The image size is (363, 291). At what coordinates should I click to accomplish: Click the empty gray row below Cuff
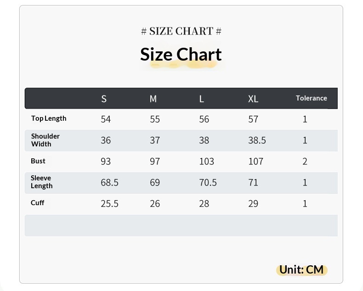pyautogui.click(x=181, y=225)
